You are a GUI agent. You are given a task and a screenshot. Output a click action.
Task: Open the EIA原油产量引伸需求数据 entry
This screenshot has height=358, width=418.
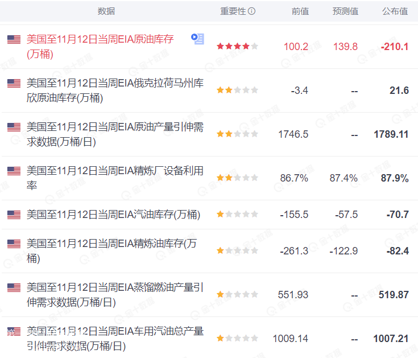[114, 134]
